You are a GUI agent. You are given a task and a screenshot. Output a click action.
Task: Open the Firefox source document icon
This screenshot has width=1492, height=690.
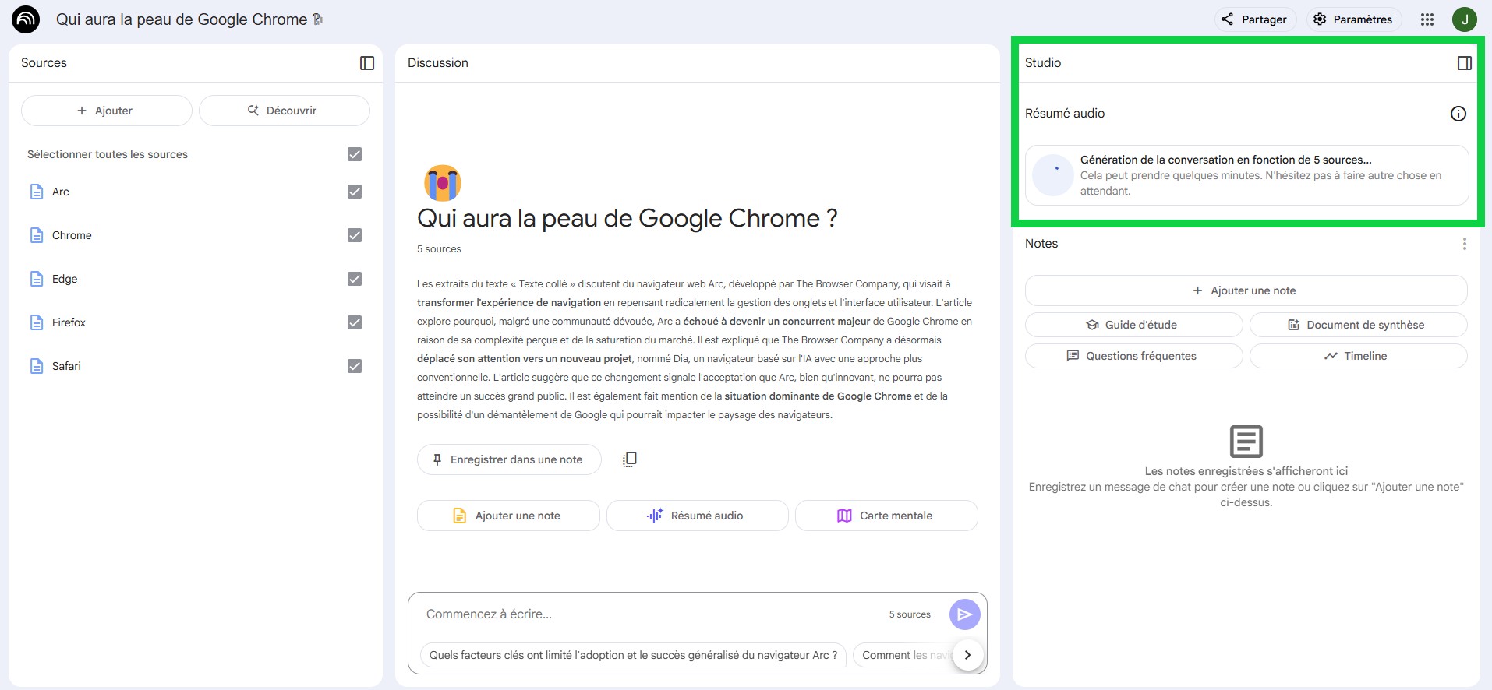(x=37, y=322)
